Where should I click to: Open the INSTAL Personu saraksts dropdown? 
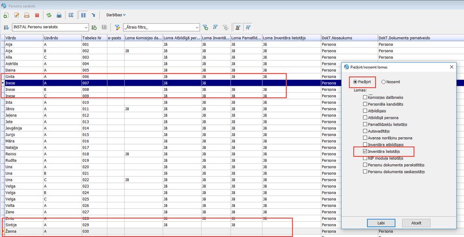(85, 27)
